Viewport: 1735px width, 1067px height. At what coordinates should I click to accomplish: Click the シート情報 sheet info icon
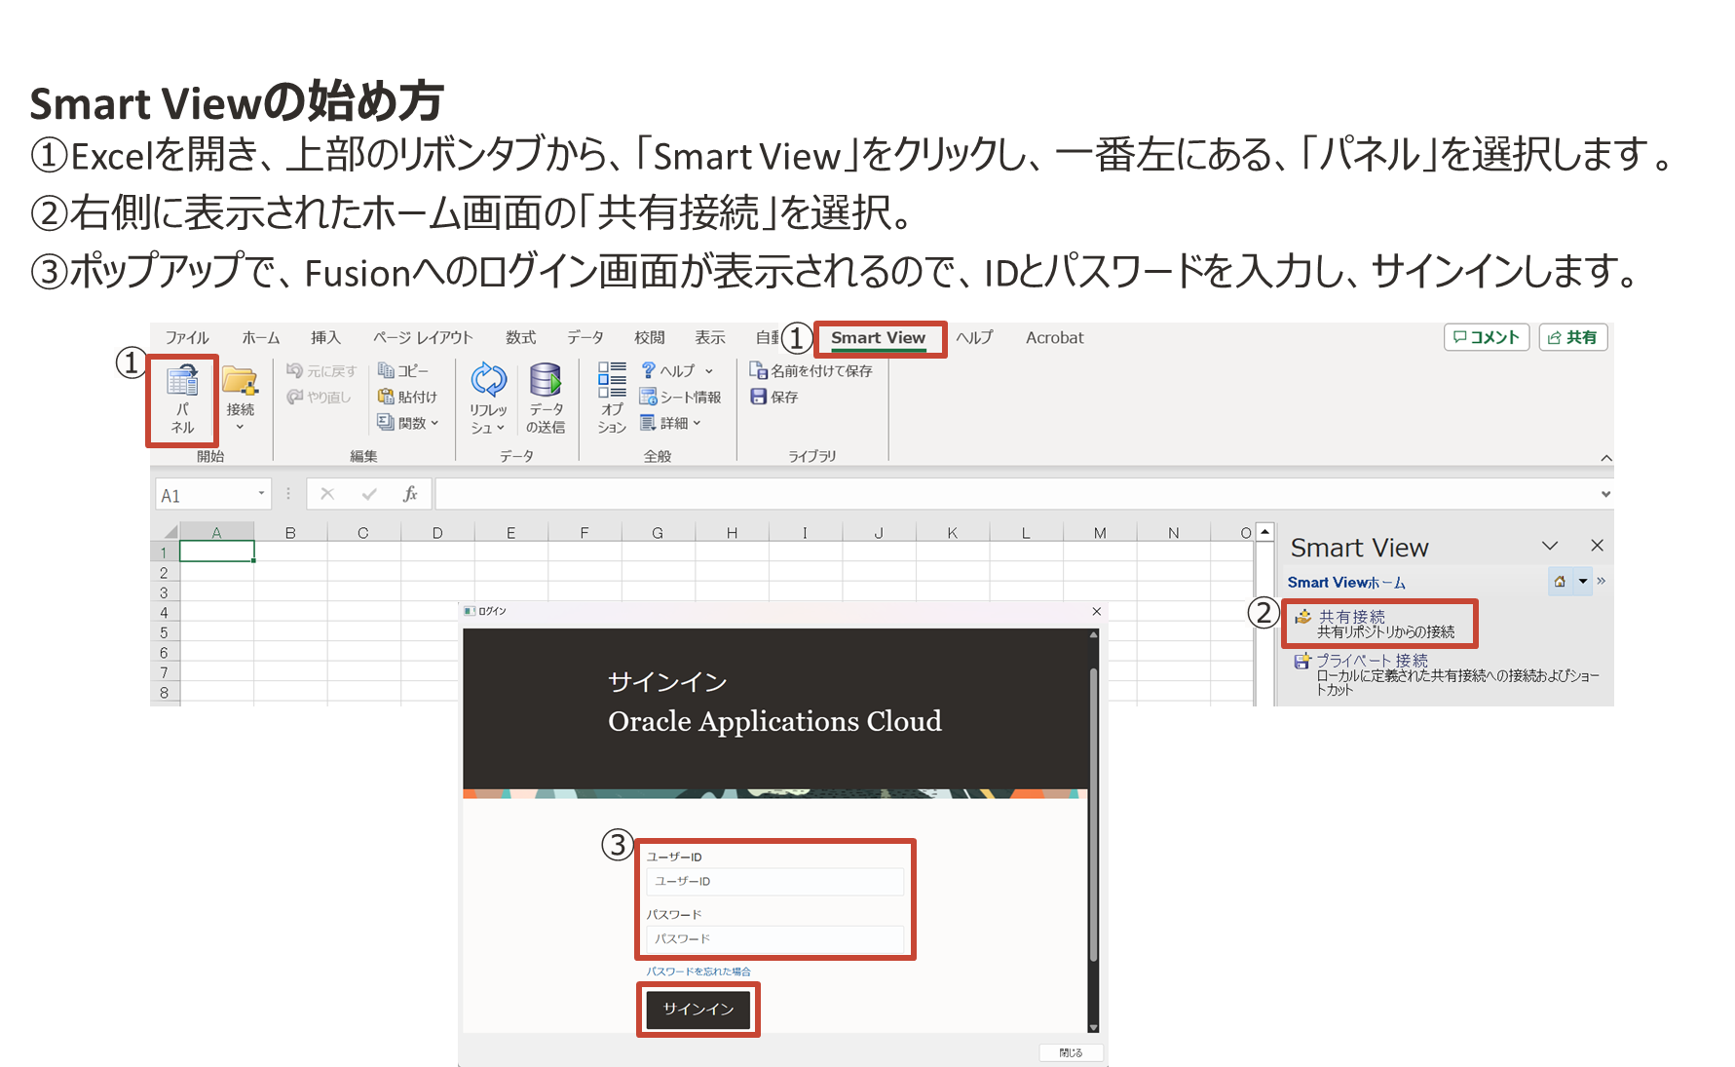click(x=648, y=397)
